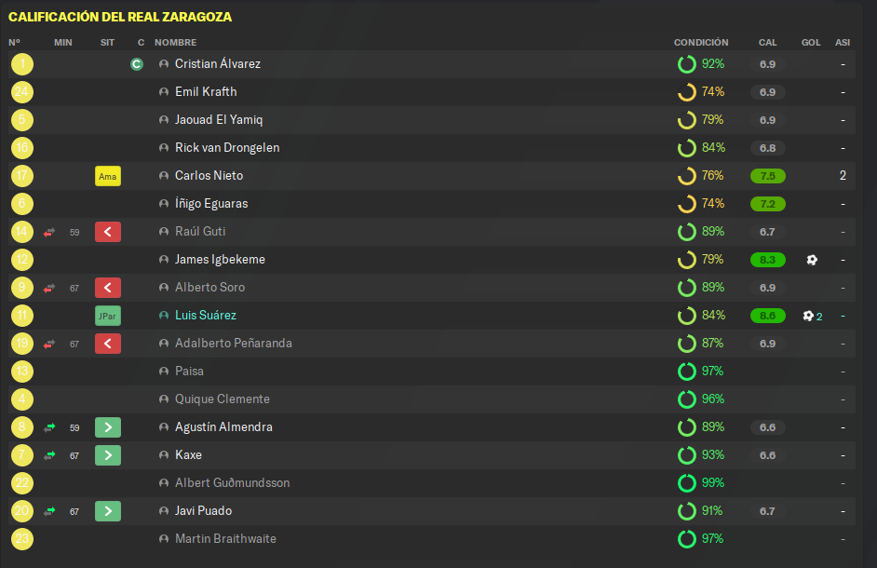The height and width of the screenshot is (568, 877).
Task: Click Luis Suárez's JPar player-of-match badge
Action: click(108, 316)
